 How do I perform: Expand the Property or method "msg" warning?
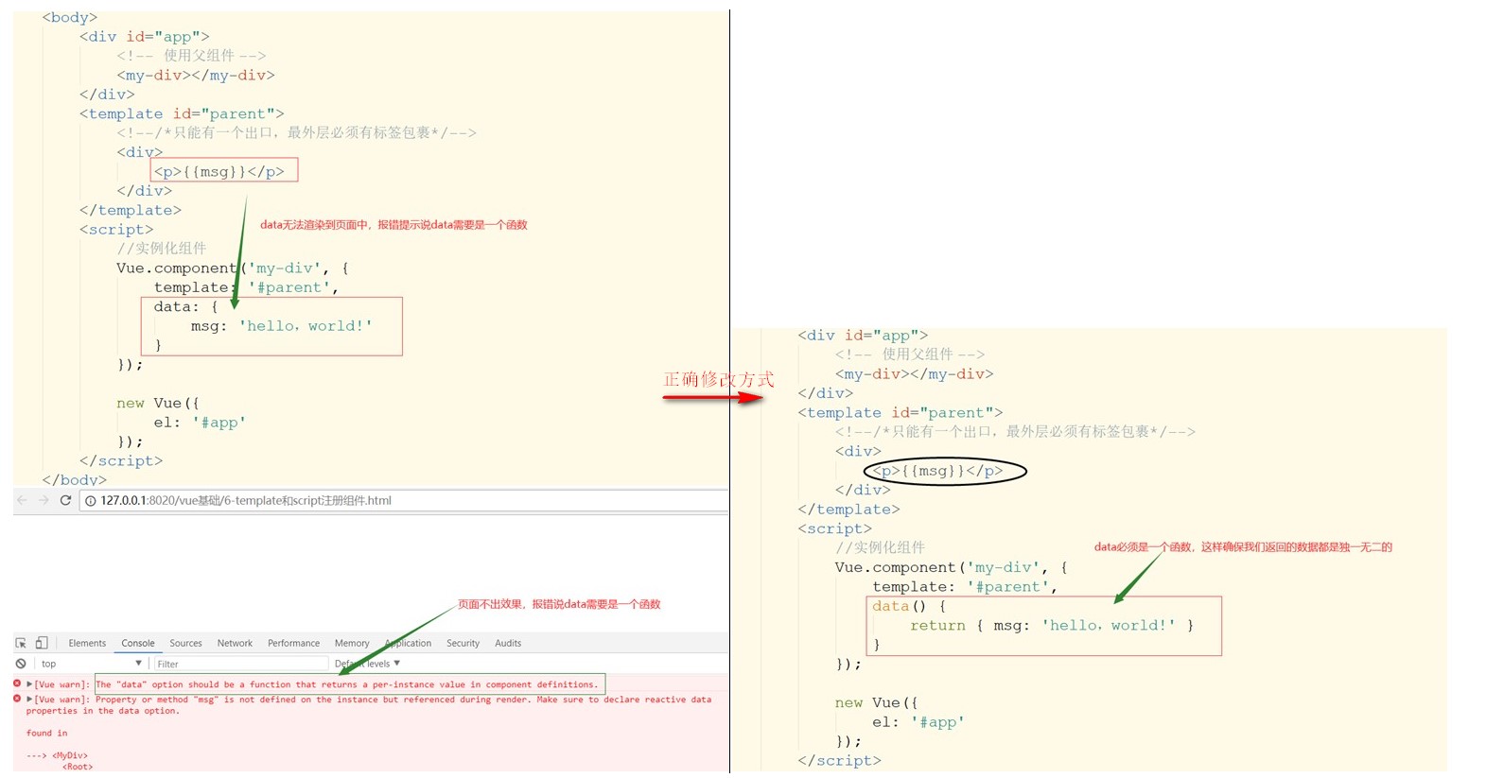(x=29, y=700)
